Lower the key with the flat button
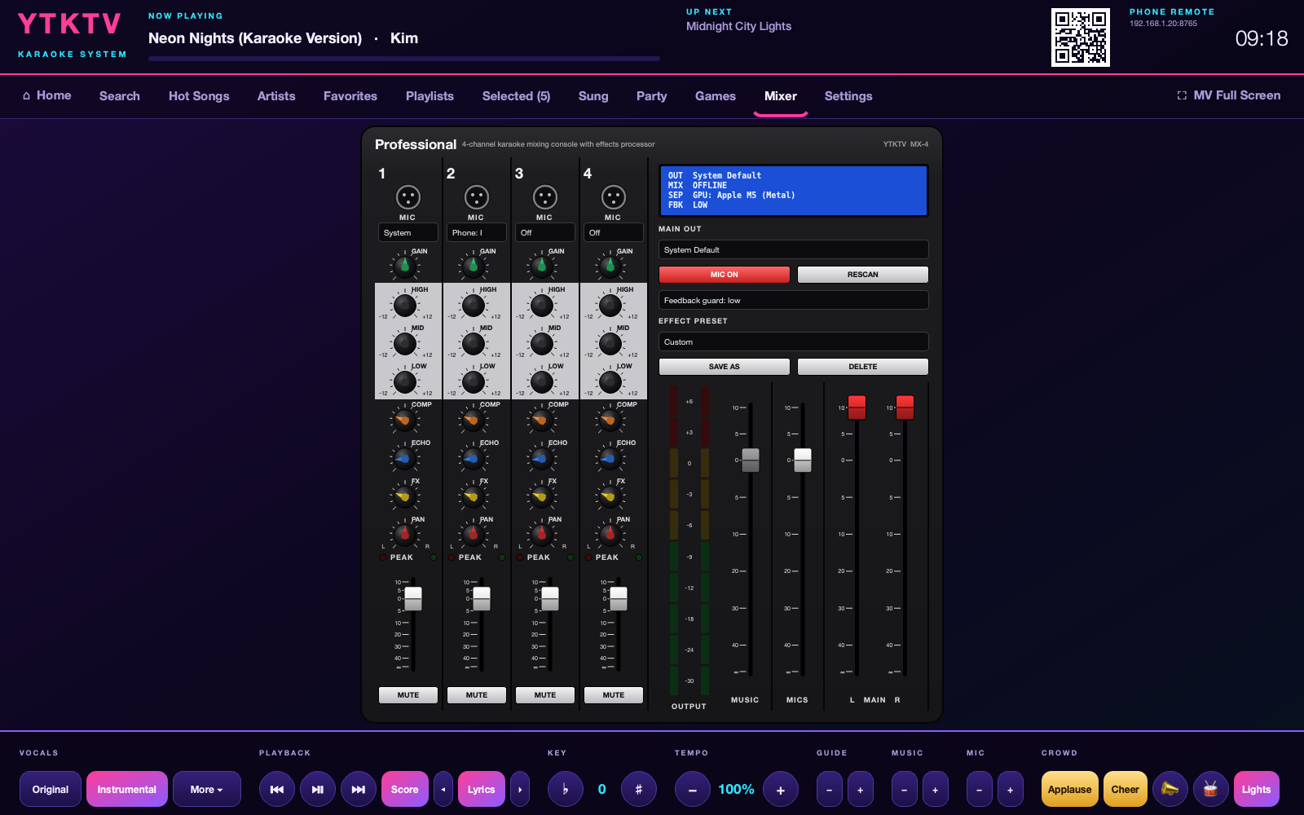Viewport: 1304px width, 815px height. (x=566, y=789)
